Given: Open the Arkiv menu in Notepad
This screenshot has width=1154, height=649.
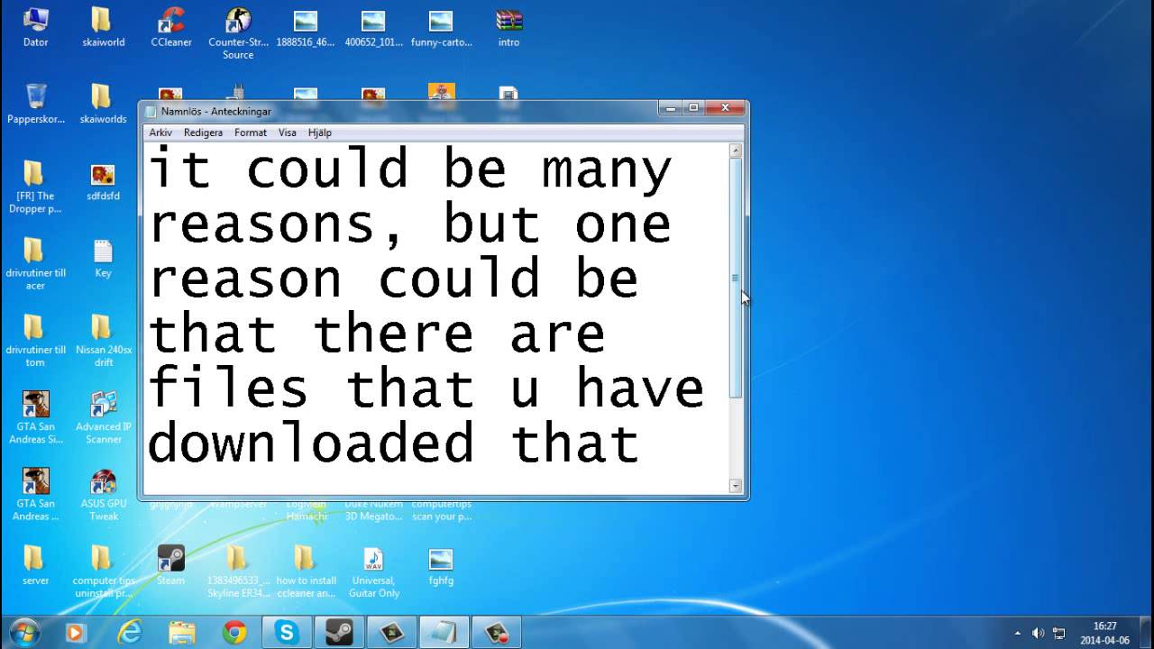Looking at the screenshot, I should 160,133.
